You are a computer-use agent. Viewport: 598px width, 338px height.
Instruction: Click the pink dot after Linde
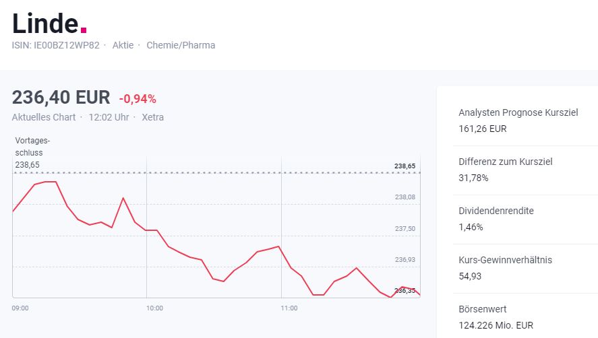[x=84, y=30]
